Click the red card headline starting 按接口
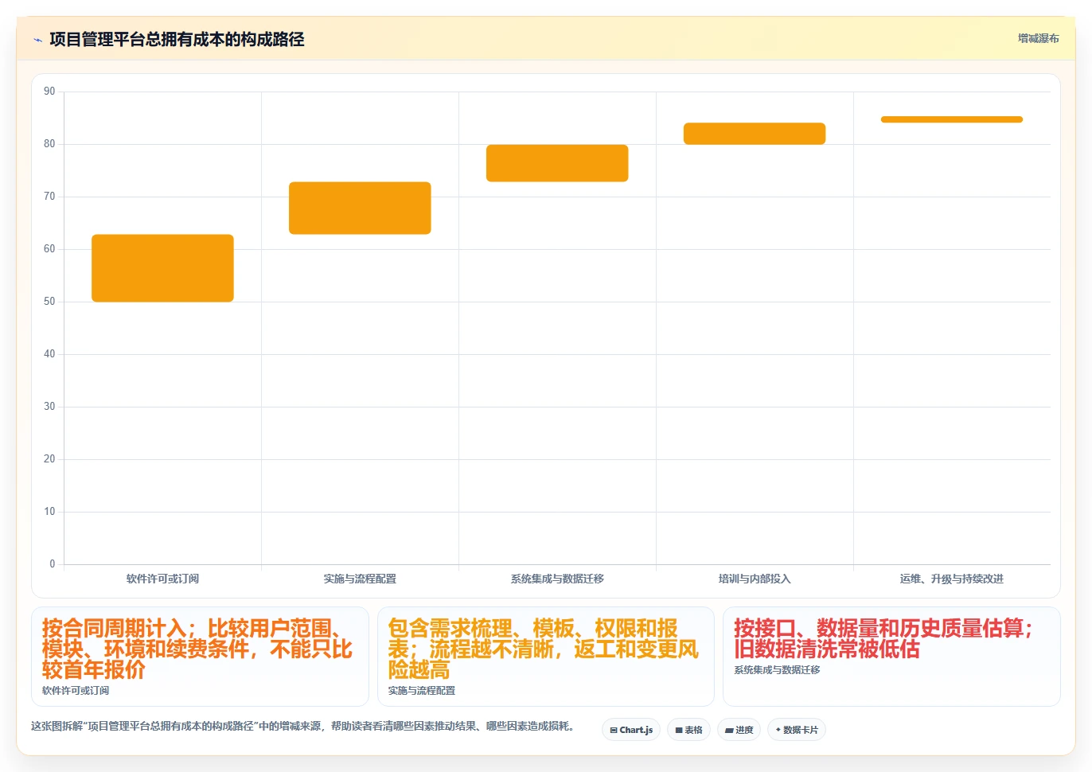The height and width of the screenshot is (772, 1092). coord(883,638)
